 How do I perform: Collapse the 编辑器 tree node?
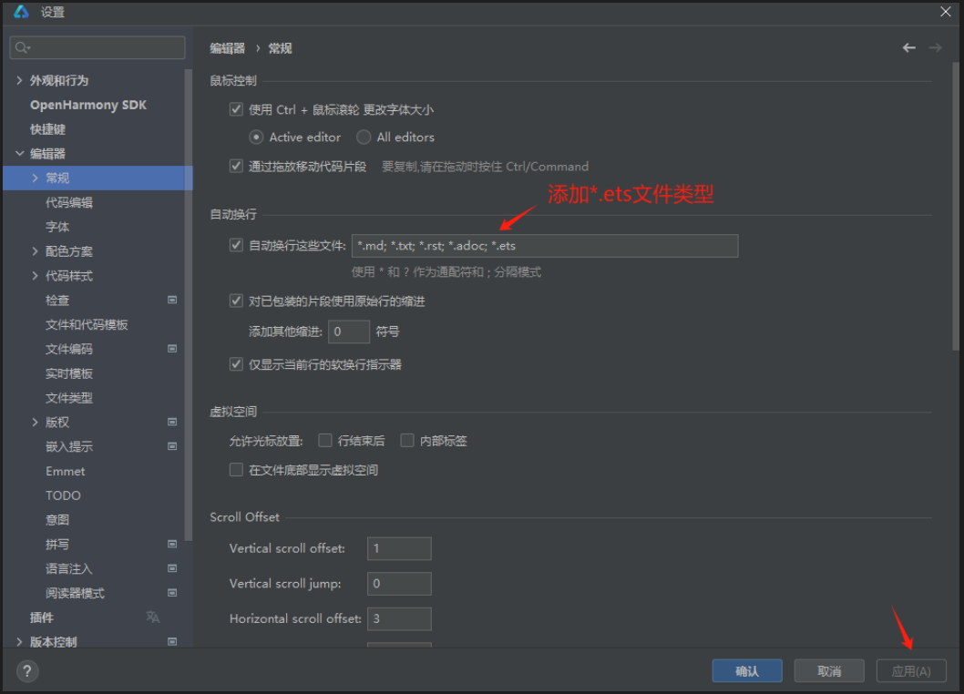coord(19,153)
